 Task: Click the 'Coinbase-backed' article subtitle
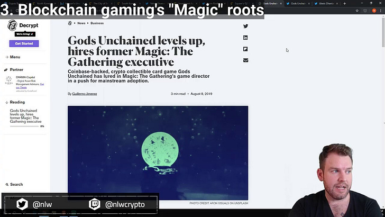(x=139, y=76)
